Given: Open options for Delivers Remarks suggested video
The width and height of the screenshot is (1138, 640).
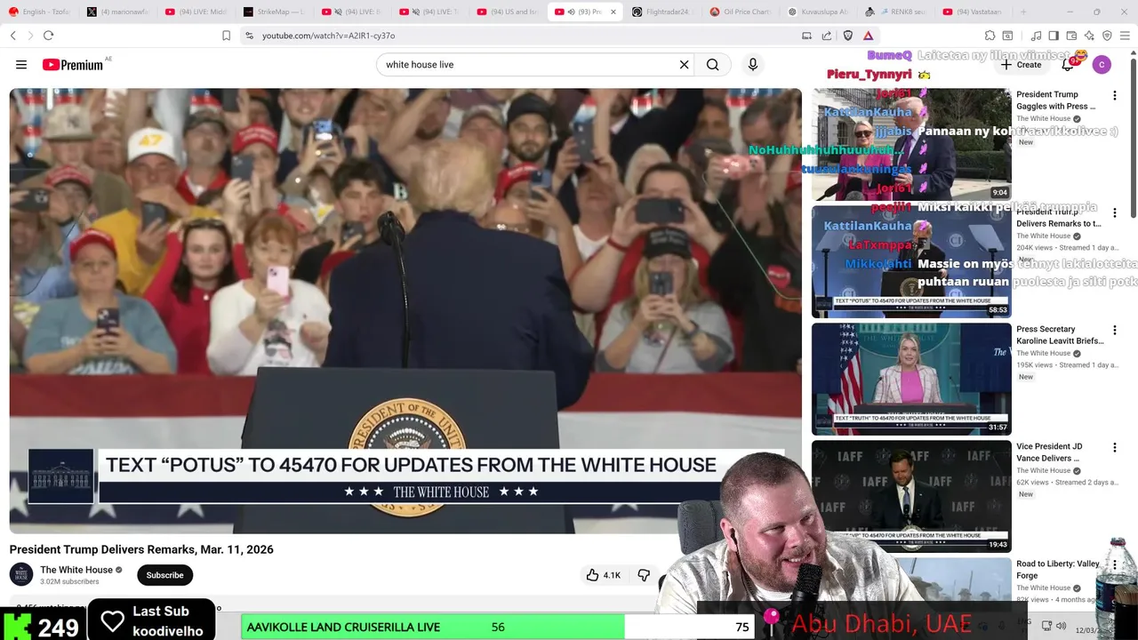Looking at the screenshot, I should pos(1114,212).
